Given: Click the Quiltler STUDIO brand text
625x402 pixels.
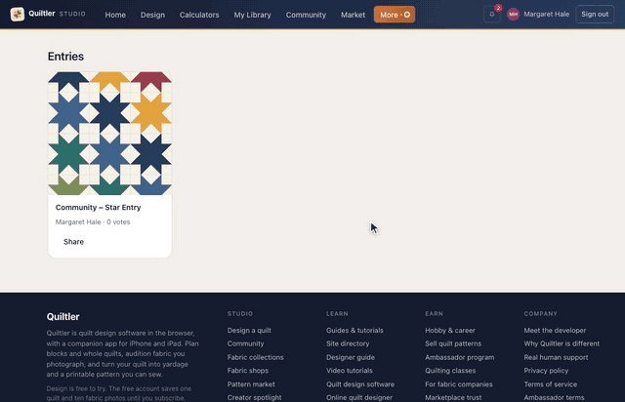Looking at the screenshot, I should [x=57, y=14].
